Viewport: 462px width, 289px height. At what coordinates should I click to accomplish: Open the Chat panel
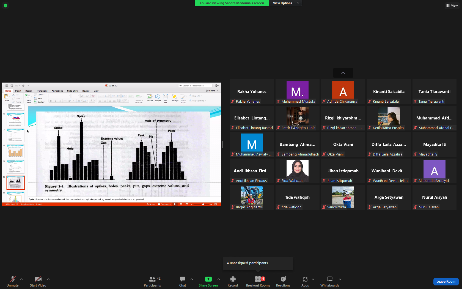click(183, 281)
